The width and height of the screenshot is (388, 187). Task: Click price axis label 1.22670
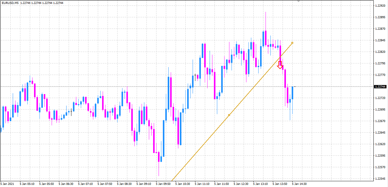(380, 121)
